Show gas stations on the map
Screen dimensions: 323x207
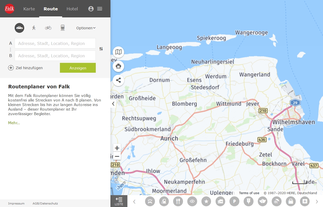(x=164, y=201)
